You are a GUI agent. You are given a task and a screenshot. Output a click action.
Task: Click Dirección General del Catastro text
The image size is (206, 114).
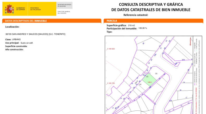(x=64, y=12)
